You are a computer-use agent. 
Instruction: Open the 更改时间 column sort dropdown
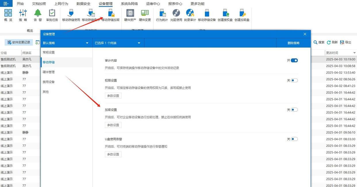[x=354, y=53]
